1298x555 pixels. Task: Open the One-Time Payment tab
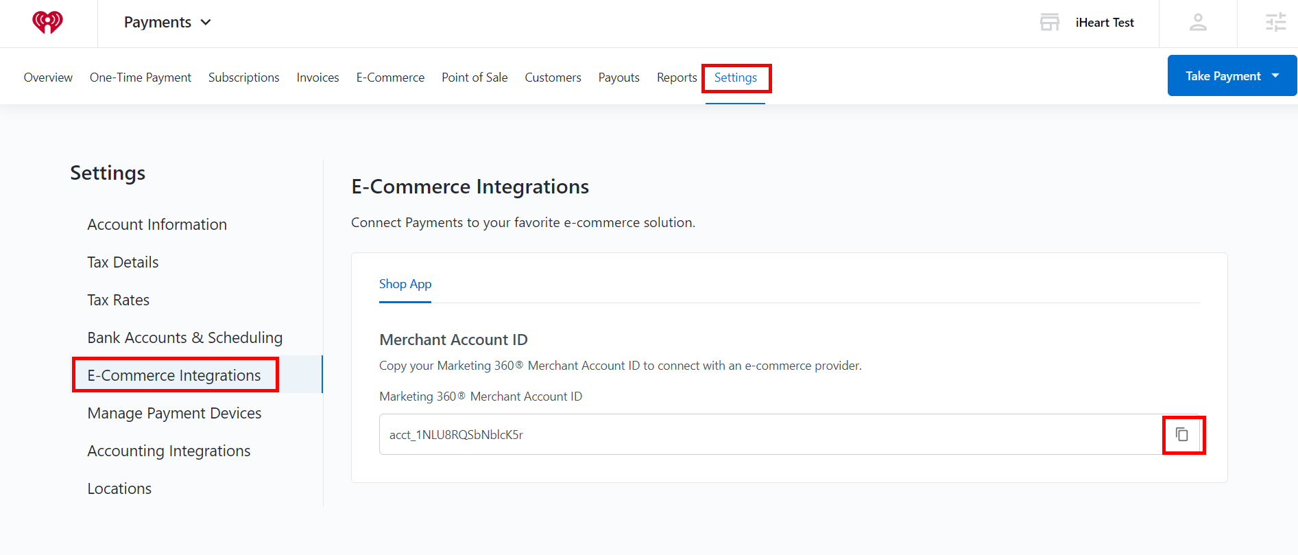click(141, 78)
